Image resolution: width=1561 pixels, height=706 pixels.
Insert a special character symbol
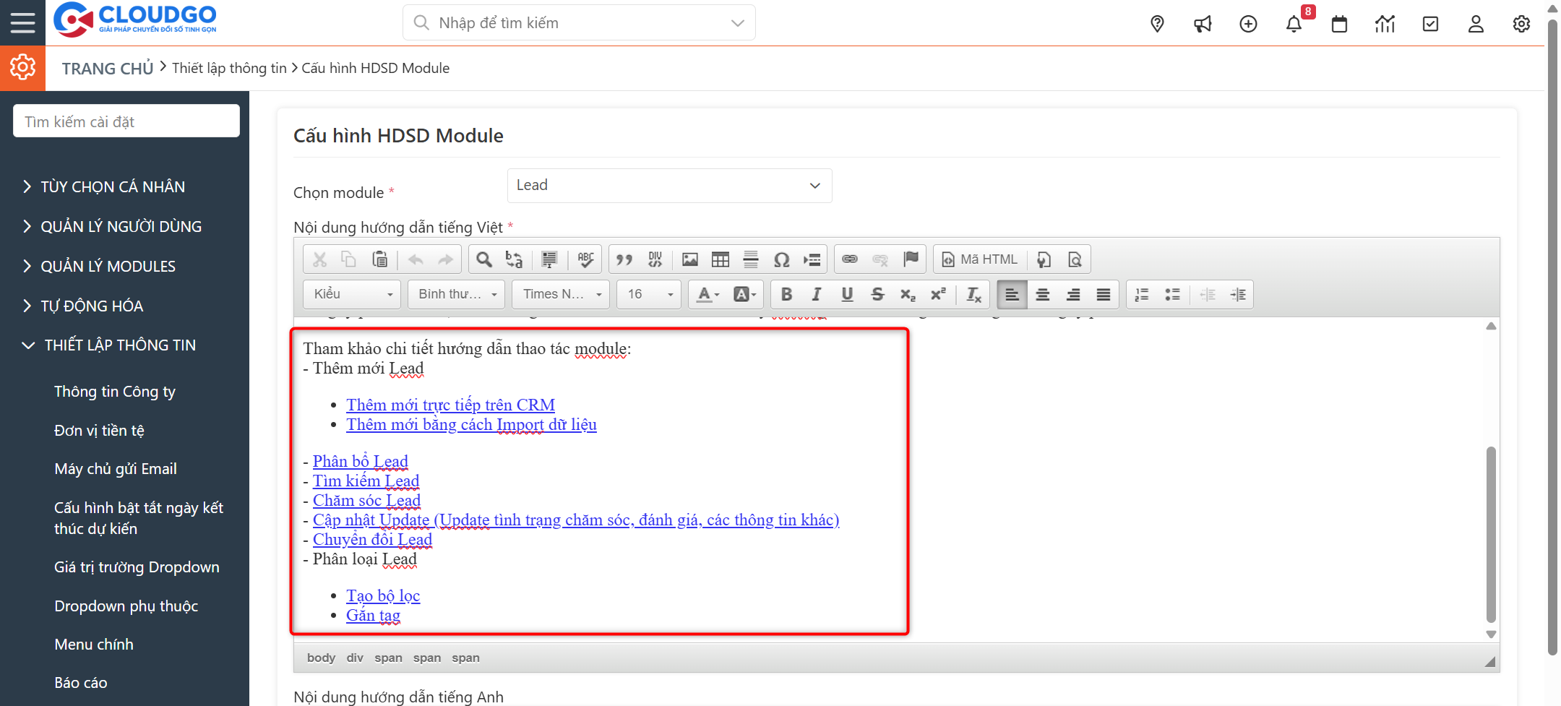(781, 259)
